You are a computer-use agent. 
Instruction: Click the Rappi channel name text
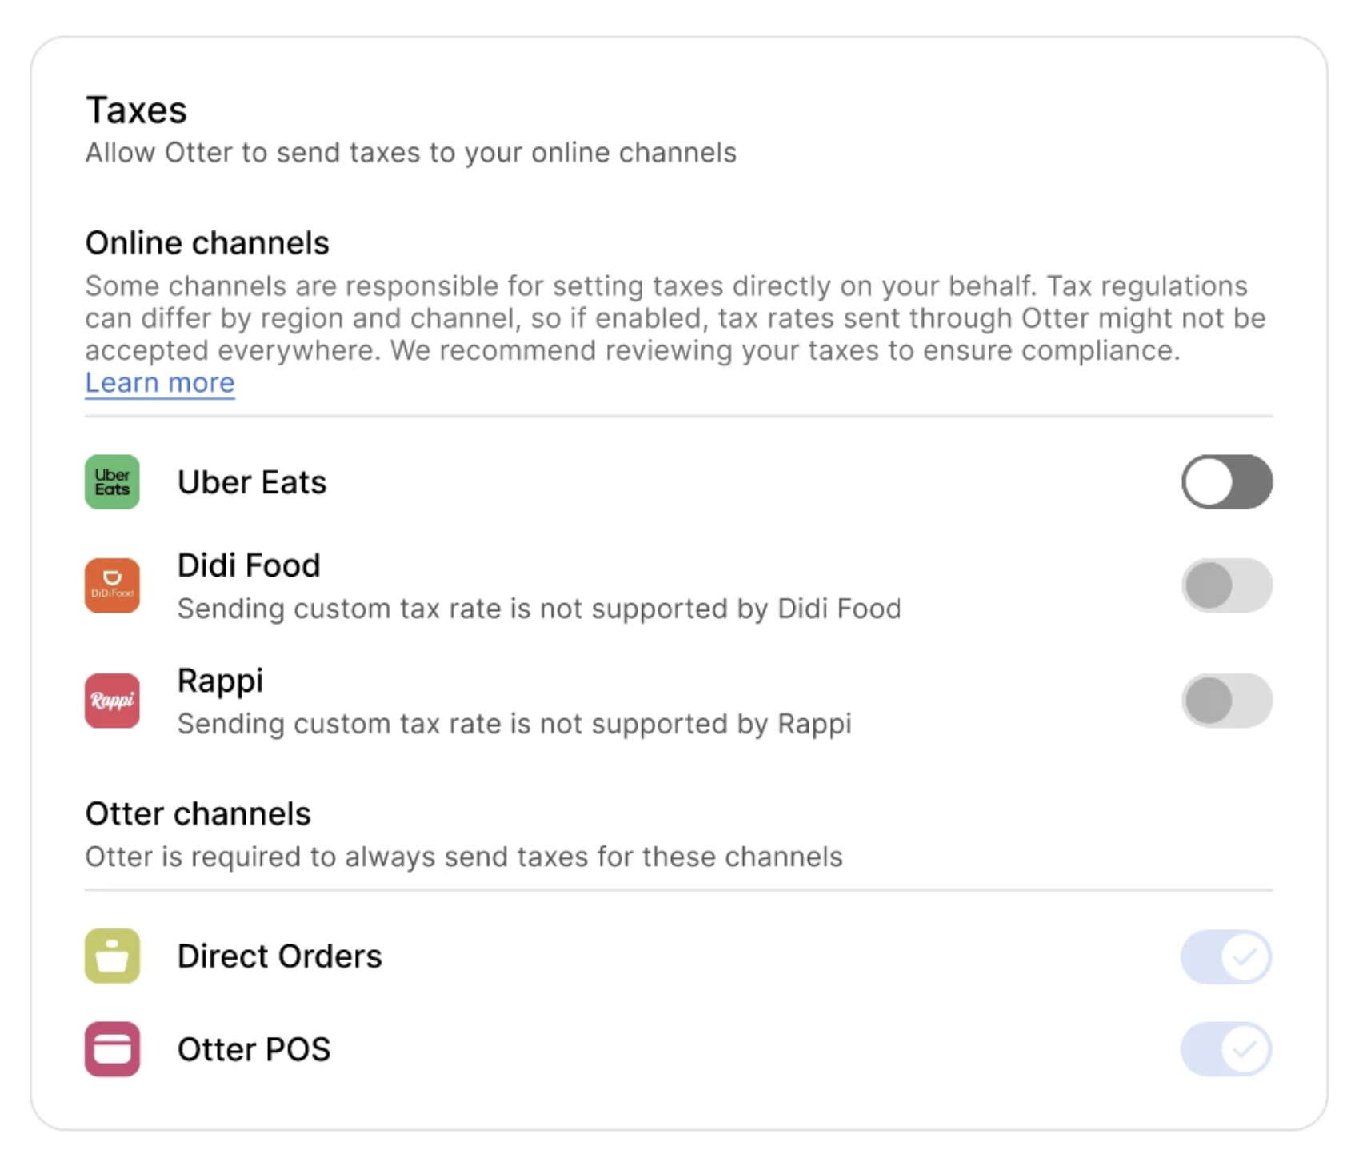click(x=220, y=681)
